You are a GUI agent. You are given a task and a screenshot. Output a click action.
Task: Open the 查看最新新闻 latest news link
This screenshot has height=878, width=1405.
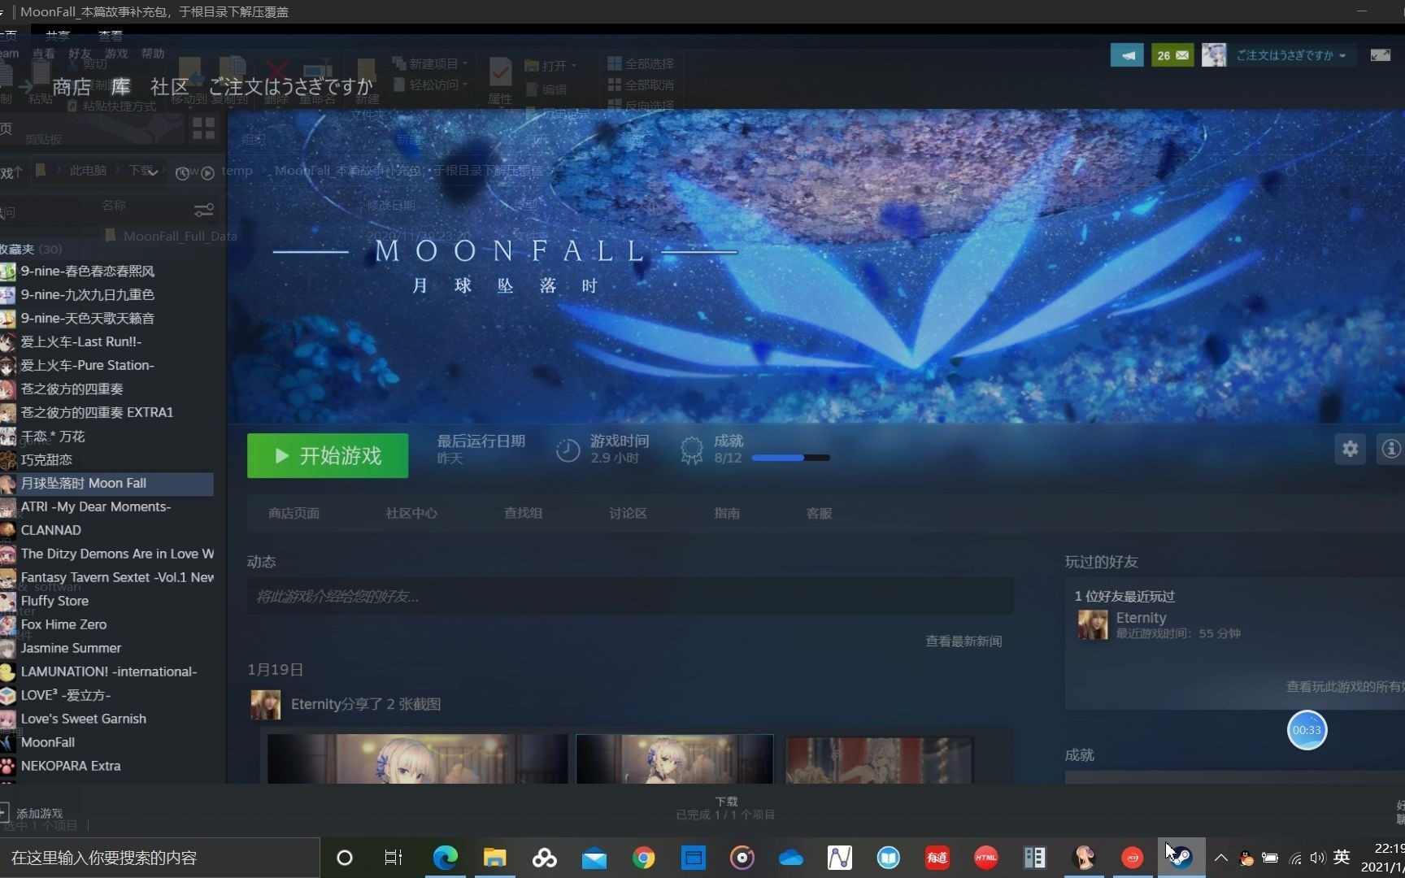963,641
